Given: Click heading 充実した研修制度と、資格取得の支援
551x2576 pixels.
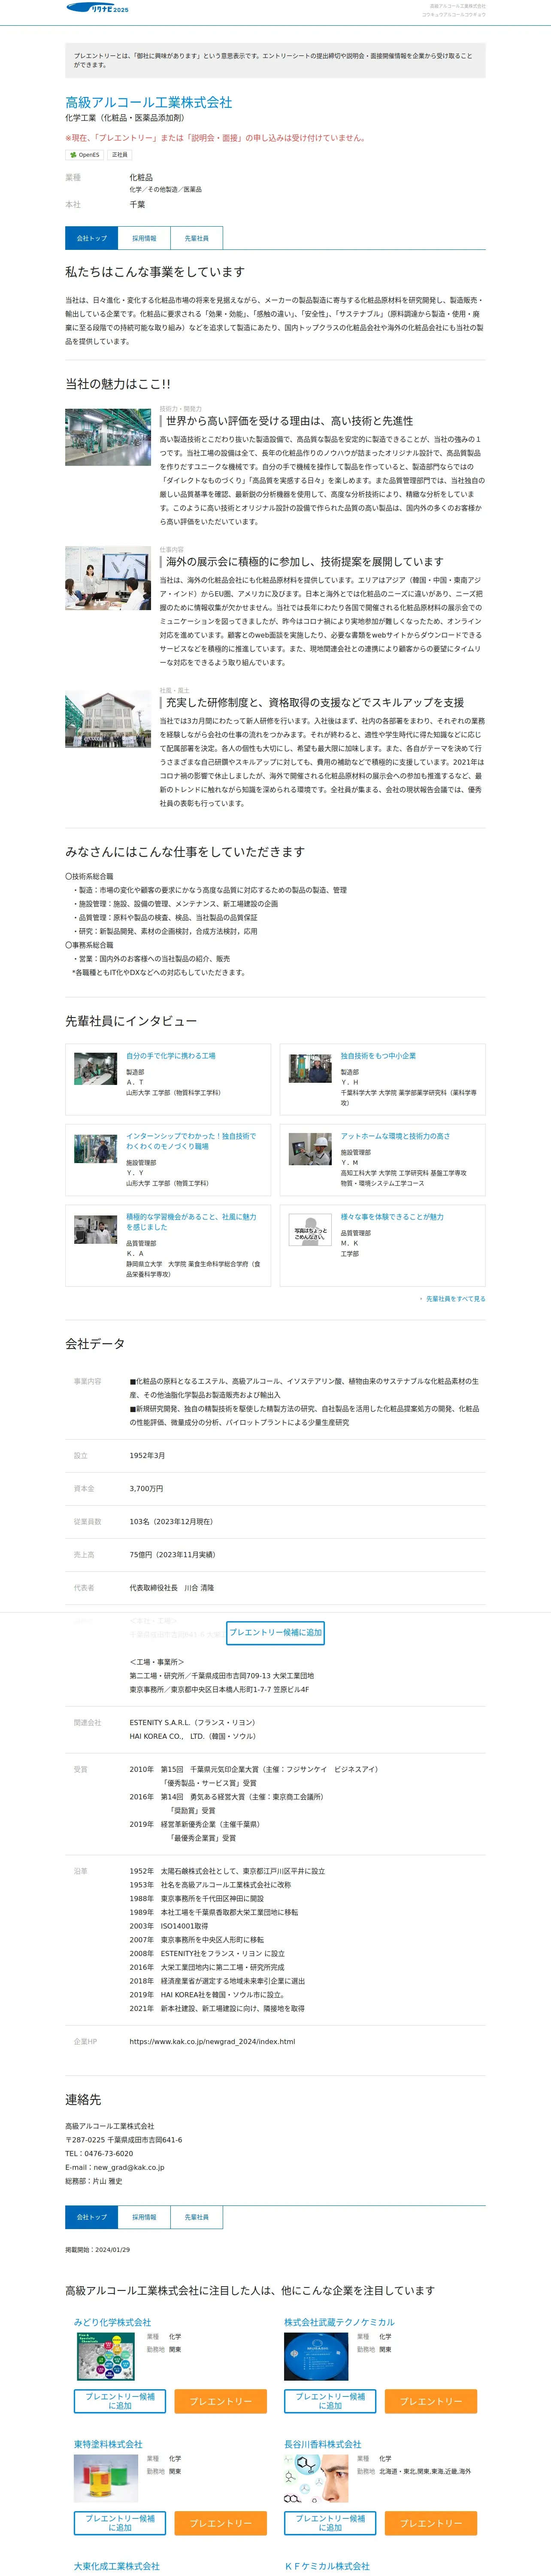Looking at the screenshot, I should coord(314,702).
